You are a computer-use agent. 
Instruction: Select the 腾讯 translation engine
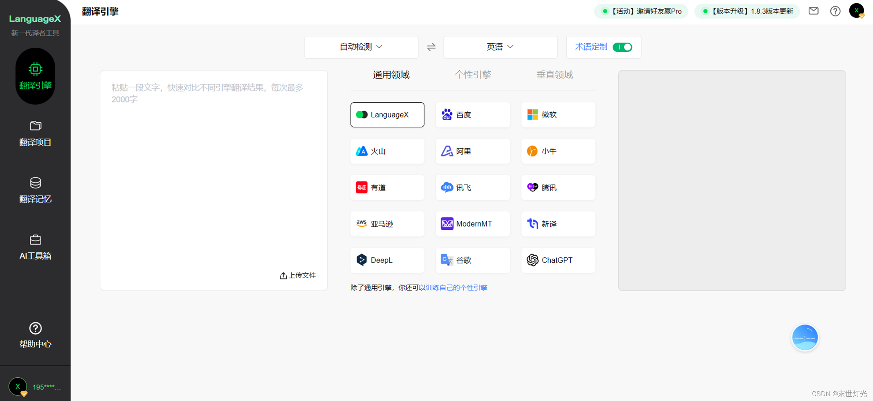coord(558,187)
